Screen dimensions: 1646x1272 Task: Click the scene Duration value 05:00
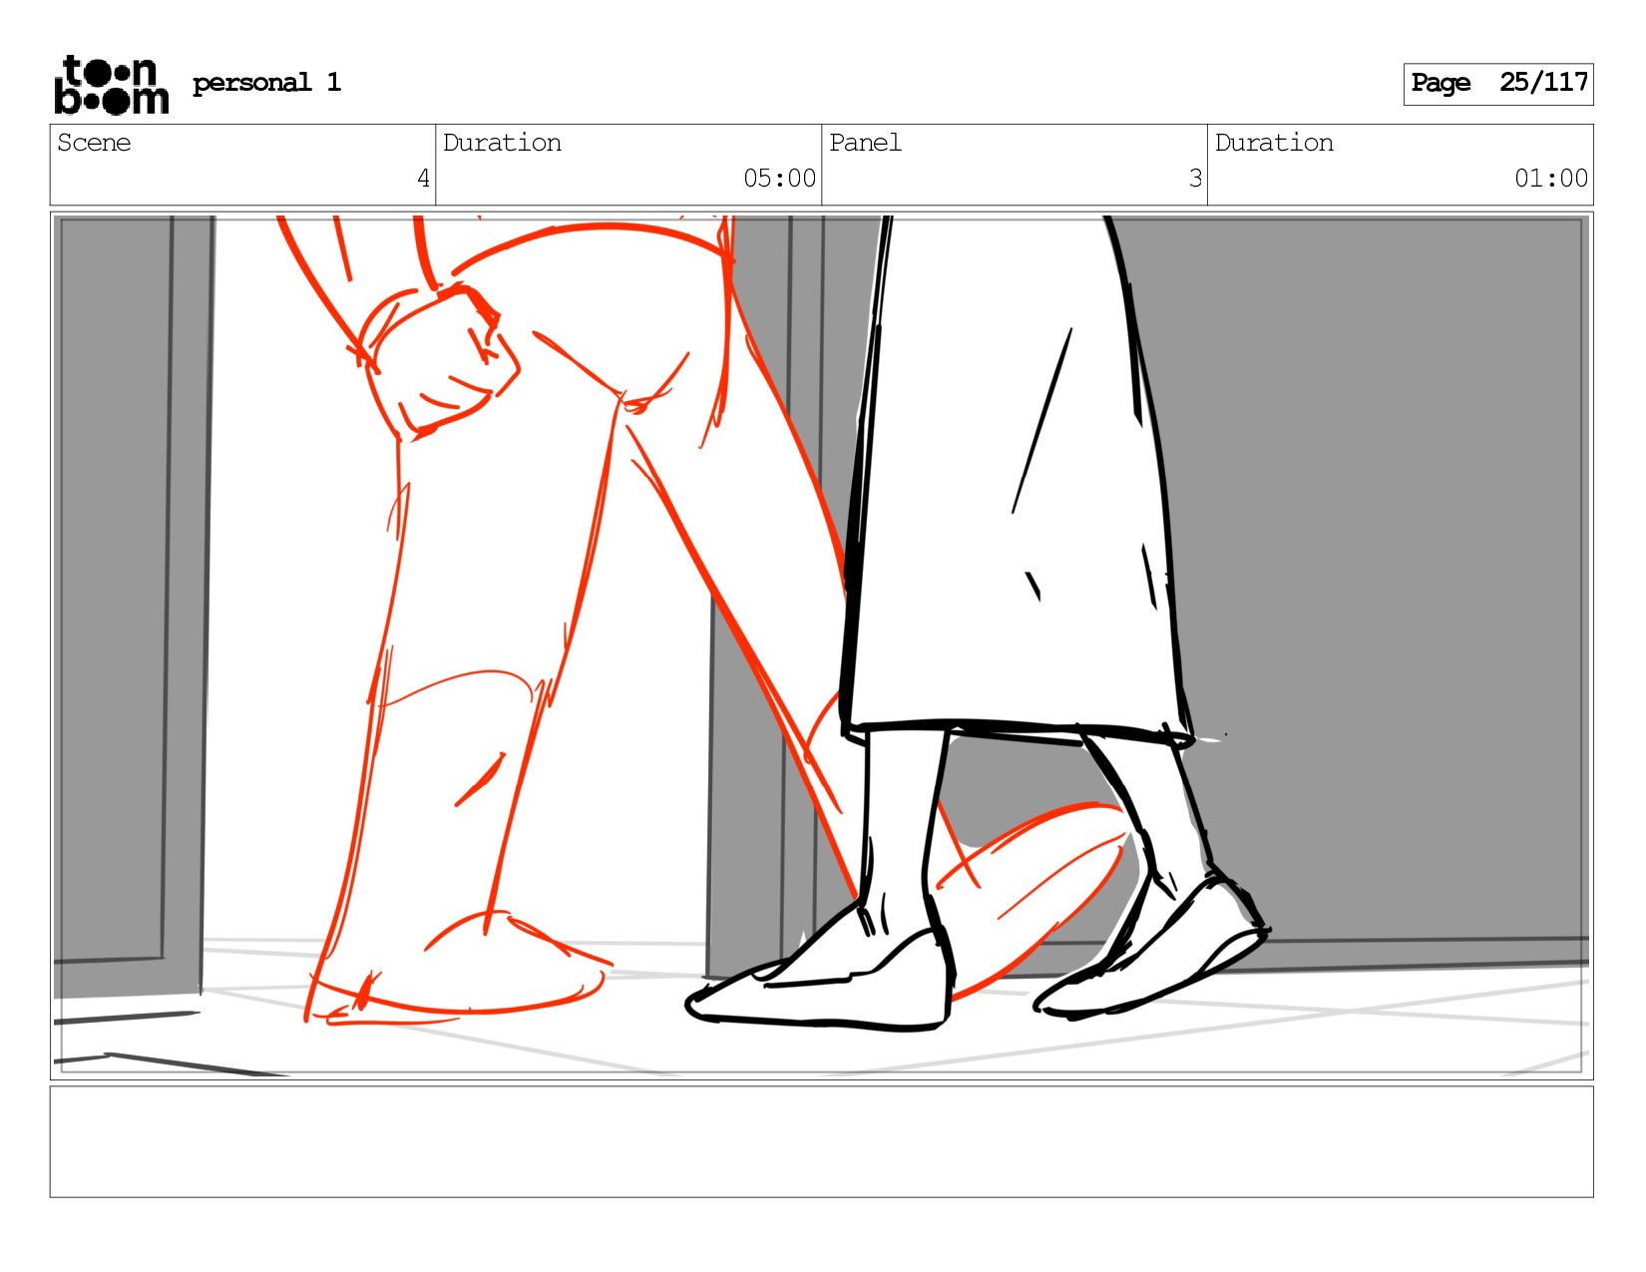point(779,179)
